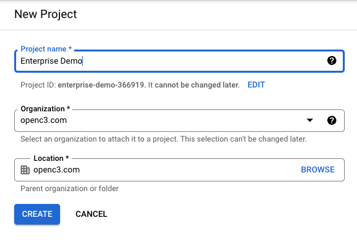Click the 'Select an organization' helper text
This screenshot has width=357, height=240.
163,139
